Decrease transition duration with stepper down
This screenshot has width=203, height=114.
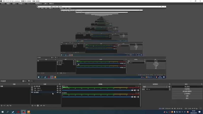170,90
